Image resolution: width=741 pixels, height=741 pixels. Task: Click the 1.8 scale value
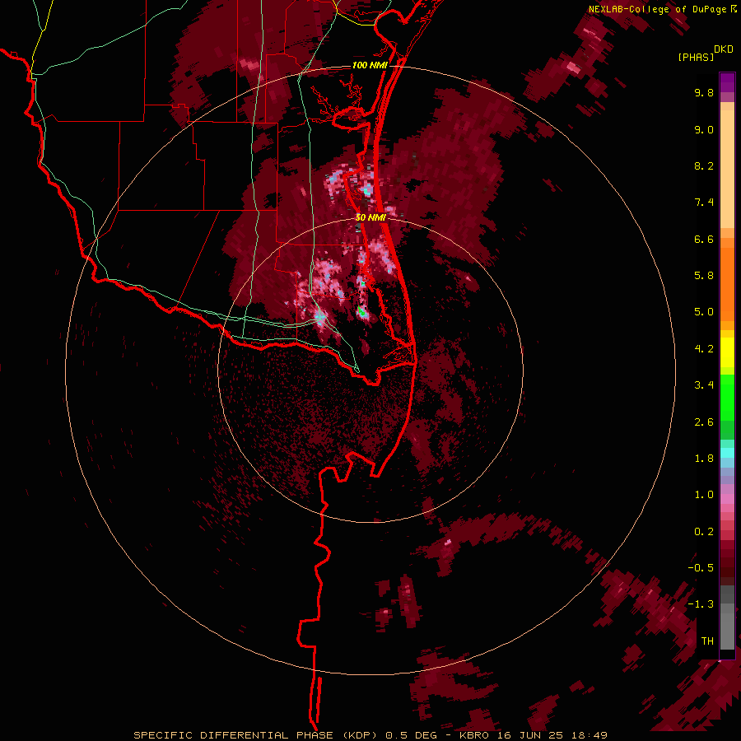click(704, 459)
